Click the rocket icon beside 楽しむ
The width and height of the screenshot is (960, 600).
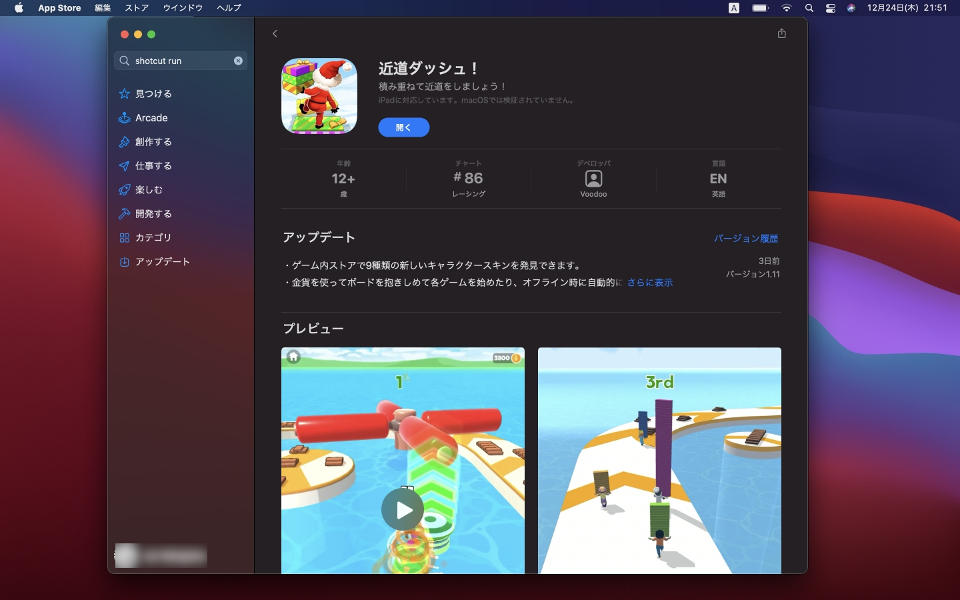tap(124, 190)
